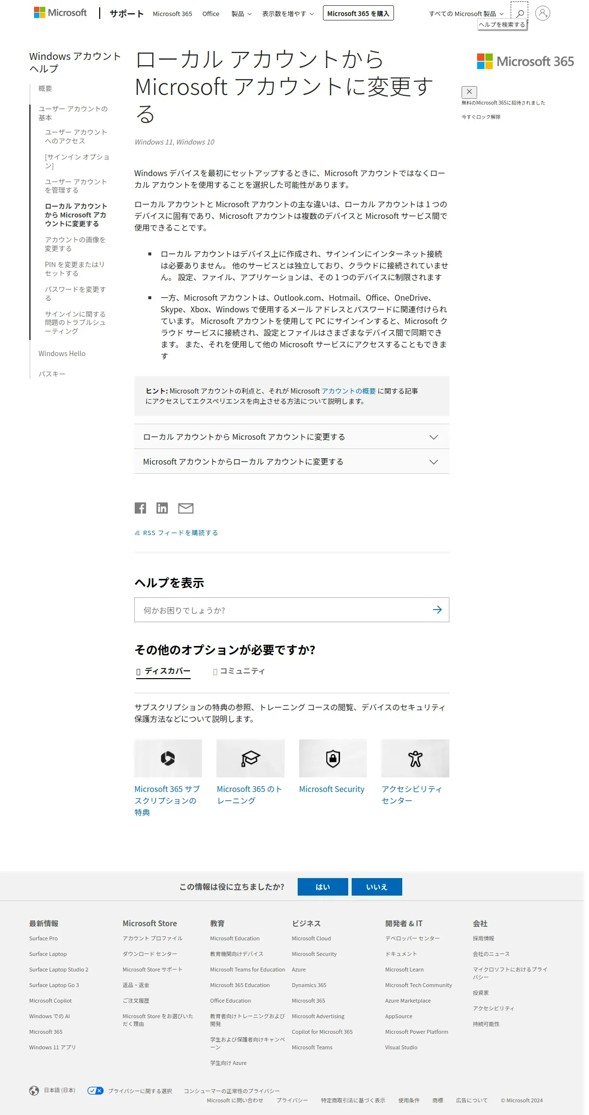The height and width of the screenshot is (1115, 589).
Task: Select ユーザー アカウントの基本 sidebar section
Action: (x=73, y=113)
